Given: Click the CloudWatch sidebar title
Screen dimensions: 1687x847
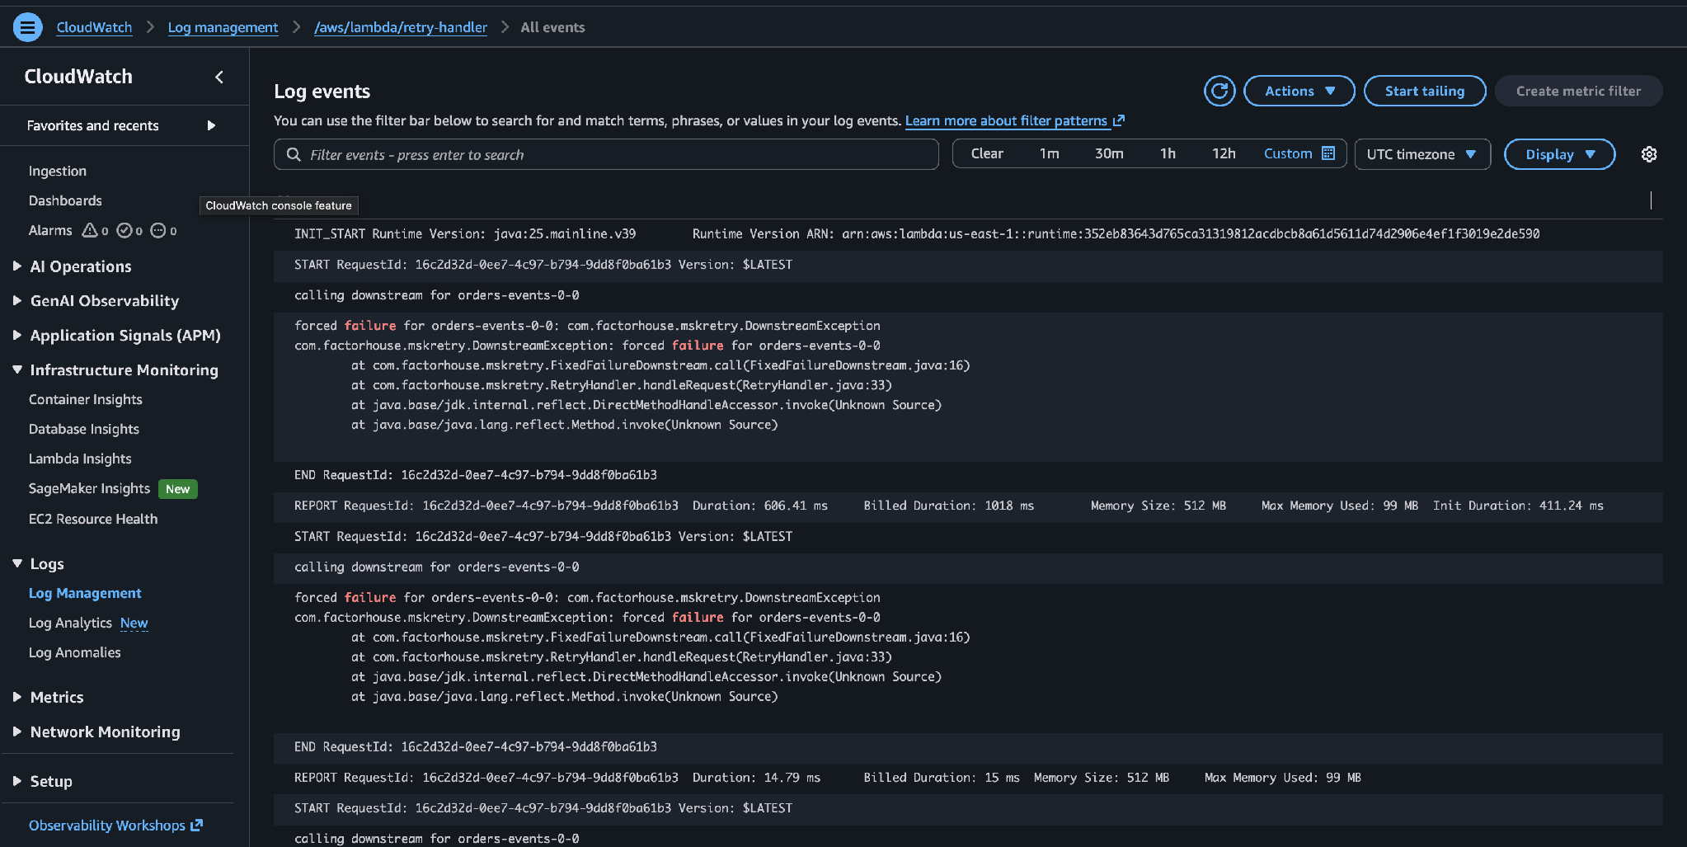Looking at the screenshot, I should (78, 77).
